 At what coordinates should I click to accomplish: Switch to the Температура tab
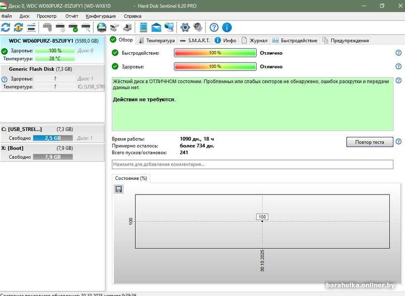157,41
